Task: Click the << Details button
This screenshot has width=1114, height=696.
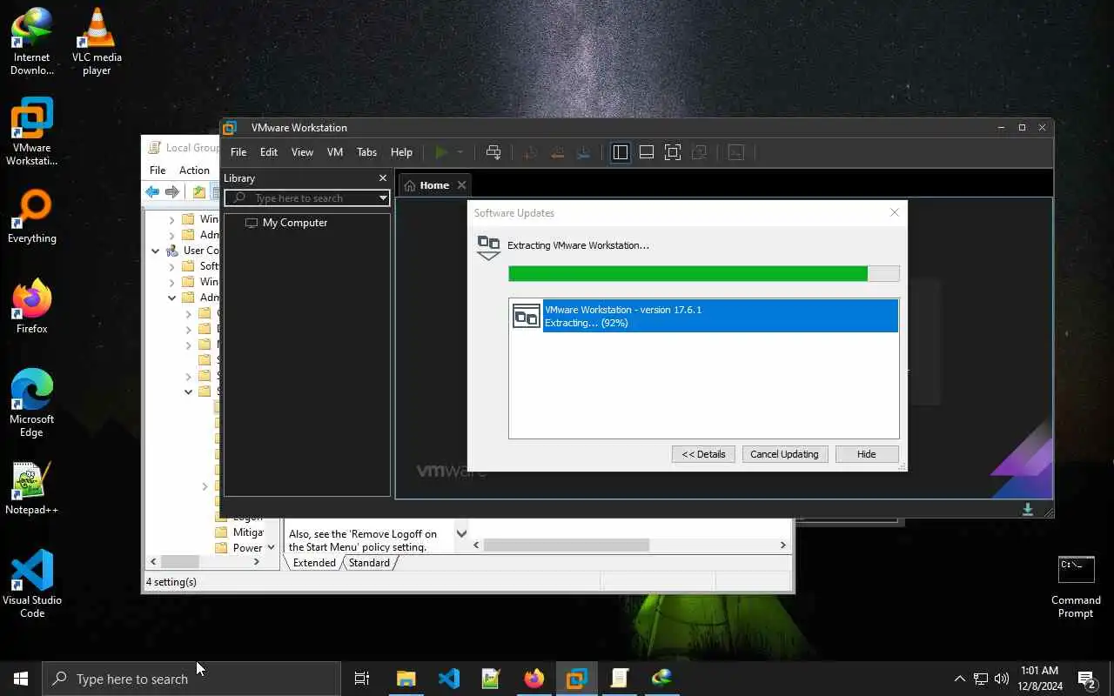Action: [703, 454]
